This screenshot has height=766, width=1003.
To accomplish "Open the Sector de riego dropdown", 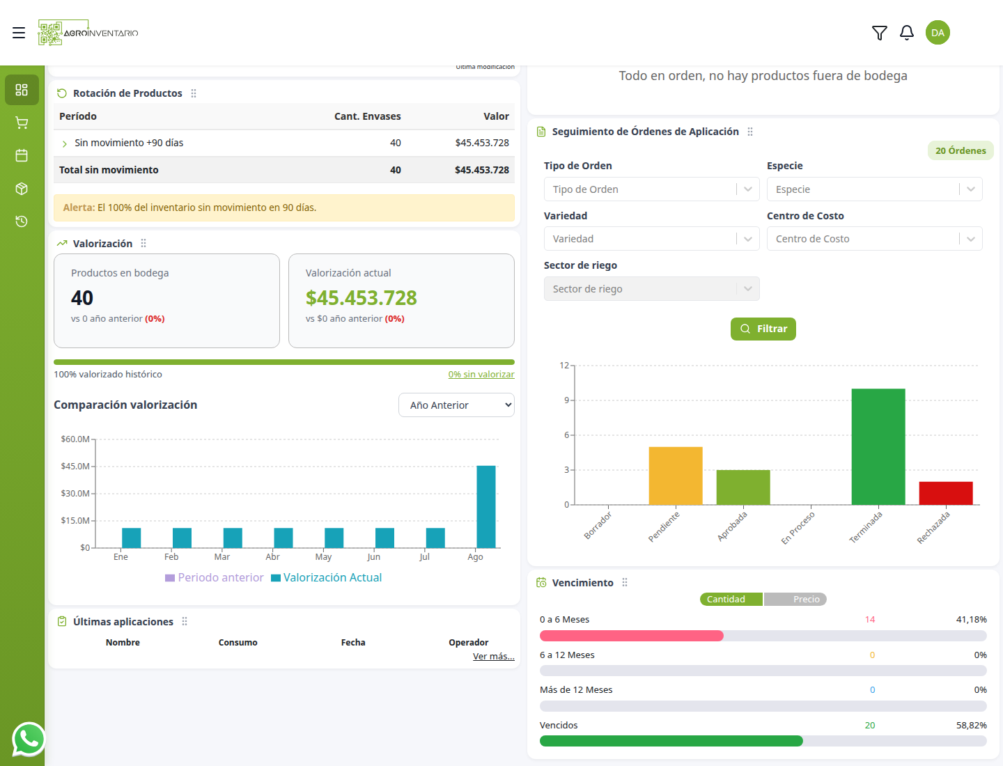I will (x=651, y=289).
